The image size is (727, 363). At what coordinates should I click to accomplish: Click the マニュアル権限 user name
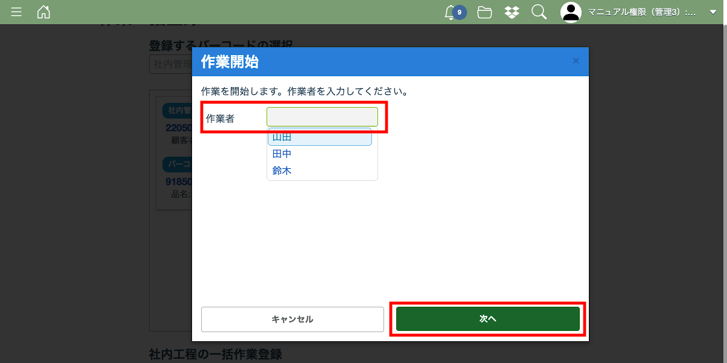(642, 12)
